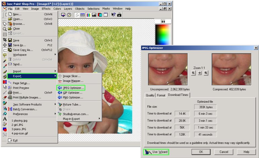Open the Effects menu
The width and height of the screenshot is (259, 158).
[x=46, y=9]
